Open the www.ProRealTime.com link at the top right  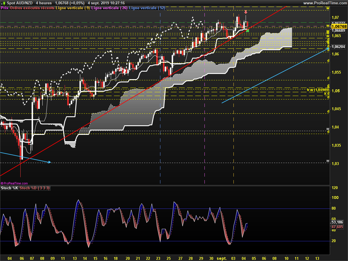point(325,3)
